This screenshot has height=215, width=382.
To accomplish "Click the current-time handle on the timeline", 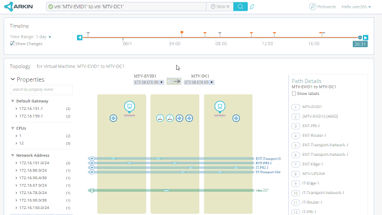I will click(x=360, y=38).
